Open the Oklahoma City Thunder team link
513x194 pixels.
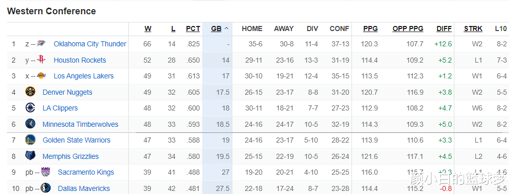click(90, 44)
